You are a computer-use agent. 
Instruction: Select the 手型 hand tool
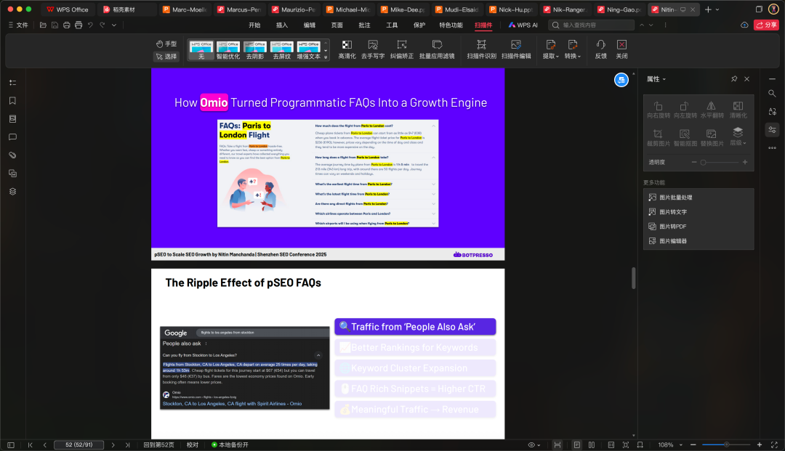point(166,44)
